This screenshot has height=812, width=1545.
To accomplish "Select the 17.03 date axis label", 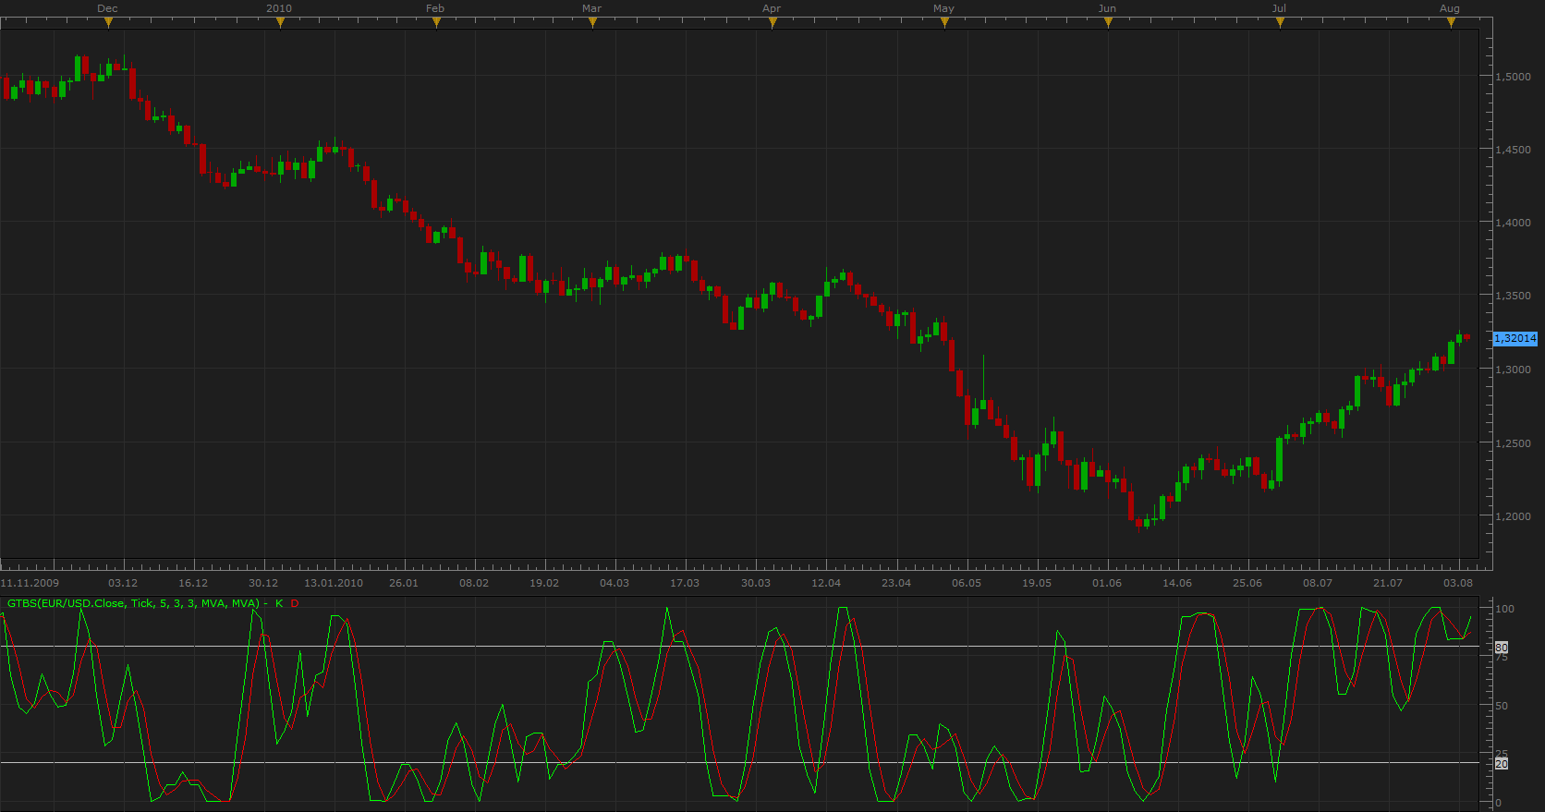I will [x=685, y=583].
